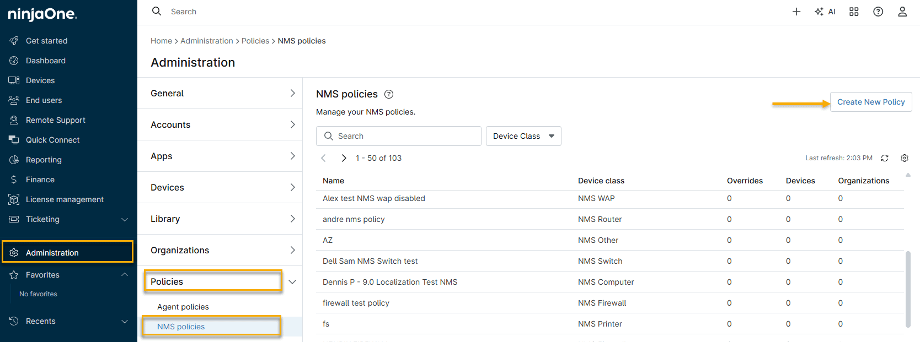Screen dimensions: 920x342
Task: Expand the Ticketing sidebar menu
Action: tap(125, 219)
